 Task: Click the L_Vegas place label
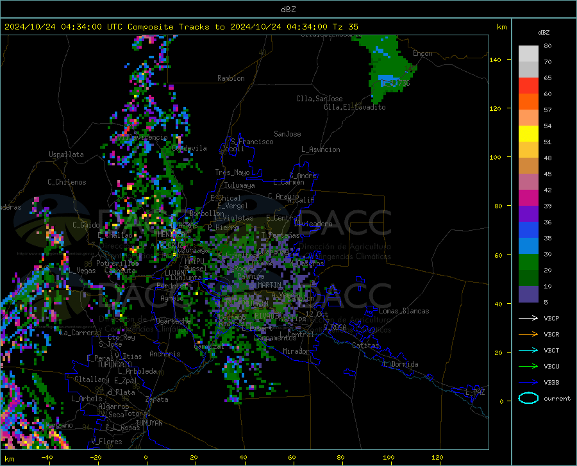(x=82, y=270)
